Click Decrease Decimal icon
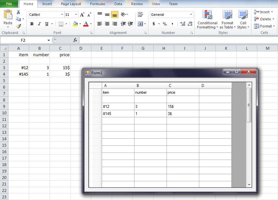 (x=190, y=24)
